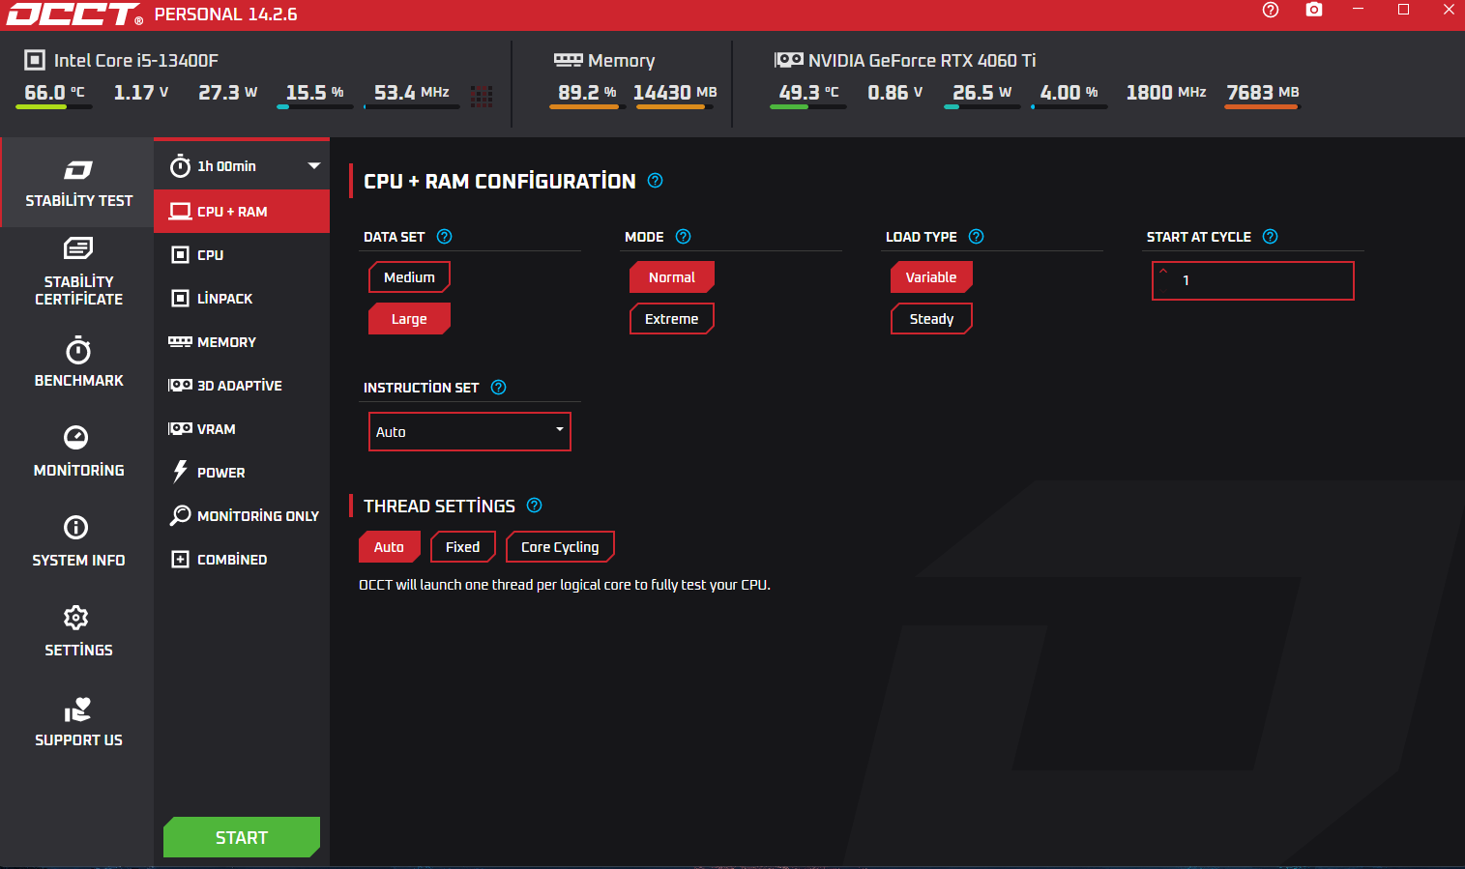
Task: Set load type to Variable
Action: point(931,277)
